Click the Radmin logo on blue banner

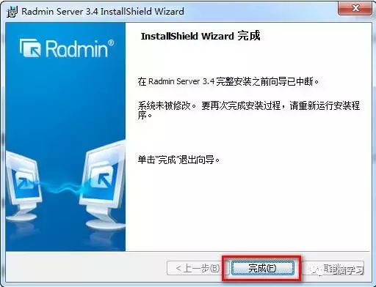coord(67,48)
